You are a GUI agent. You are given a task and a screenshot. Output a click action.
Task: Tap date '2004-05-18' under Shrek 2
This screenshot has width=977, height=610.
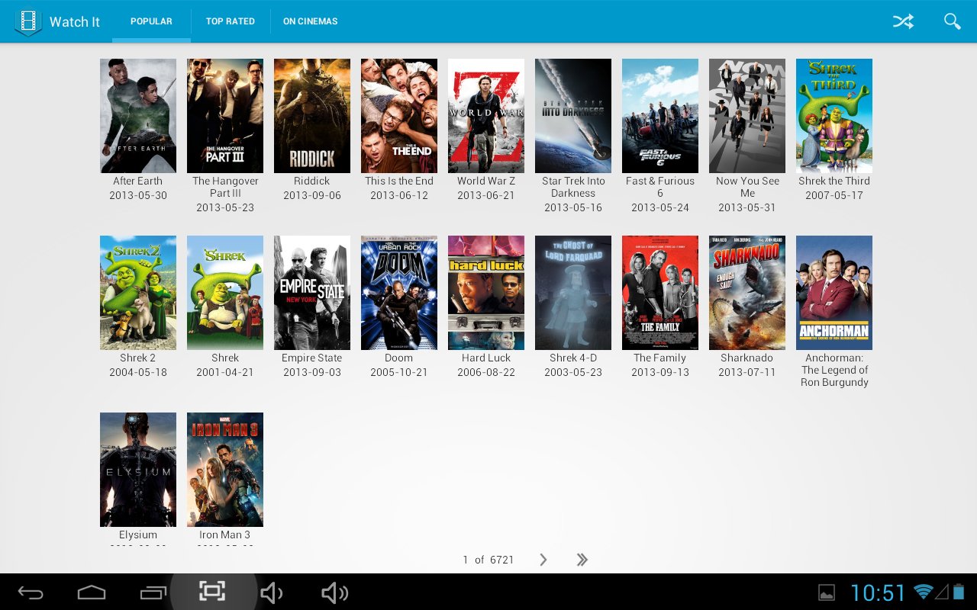click(138, 372)
